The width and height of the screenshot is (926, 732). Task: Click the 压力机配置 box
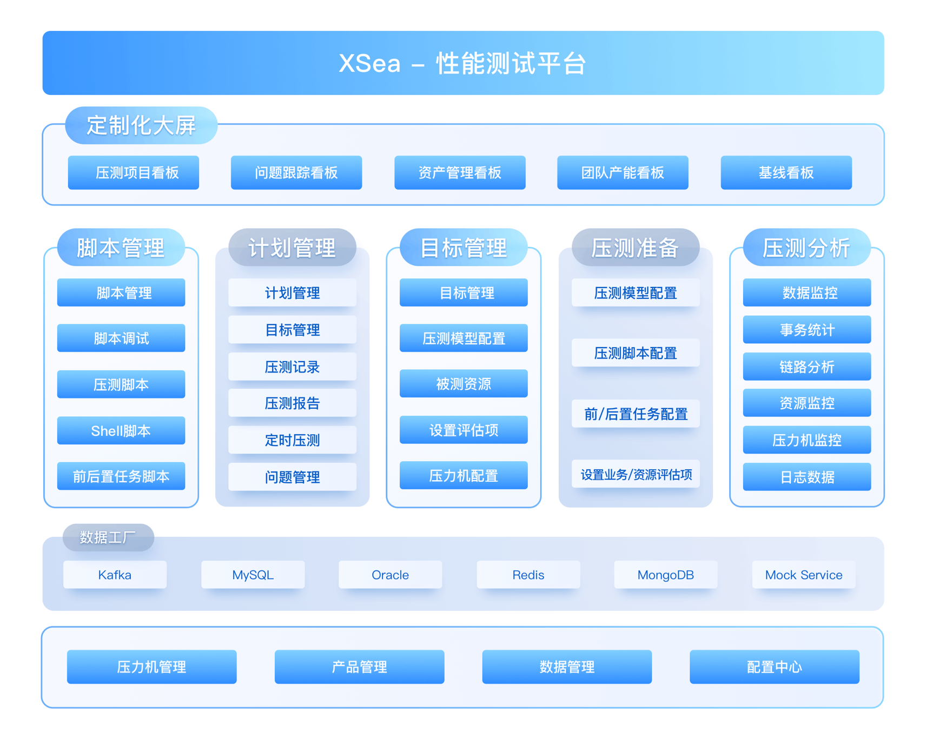[464, 475]
